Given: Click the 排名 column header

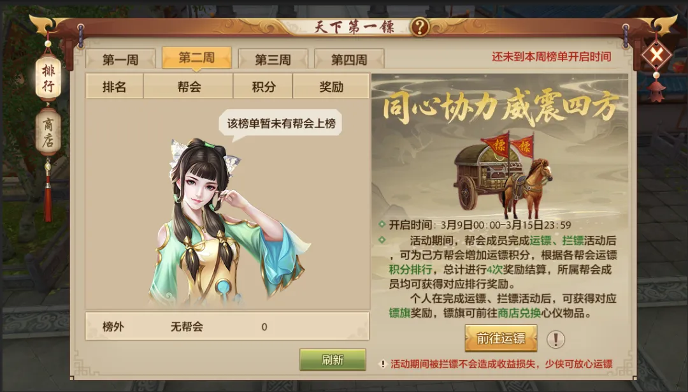Looking at the screenshot, I should pyautogui.click(x=115, y=87).
